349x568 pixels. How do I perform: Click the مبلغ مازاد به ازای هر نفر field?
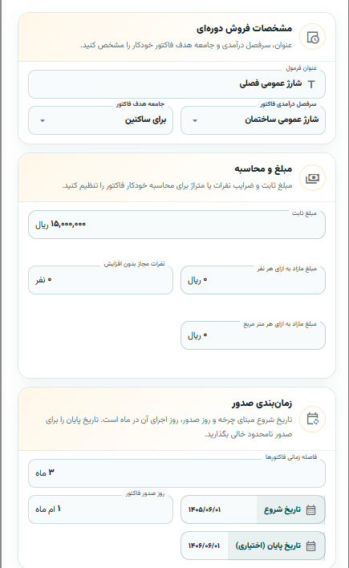pos(253,280)
